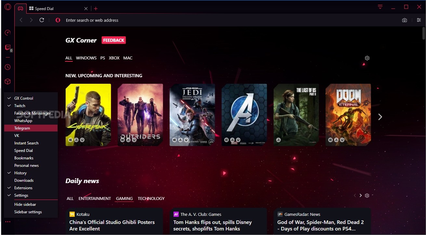426x235 pixels.
Task: Enable Telegram in sidebar menu
Action: coord(31,128)
